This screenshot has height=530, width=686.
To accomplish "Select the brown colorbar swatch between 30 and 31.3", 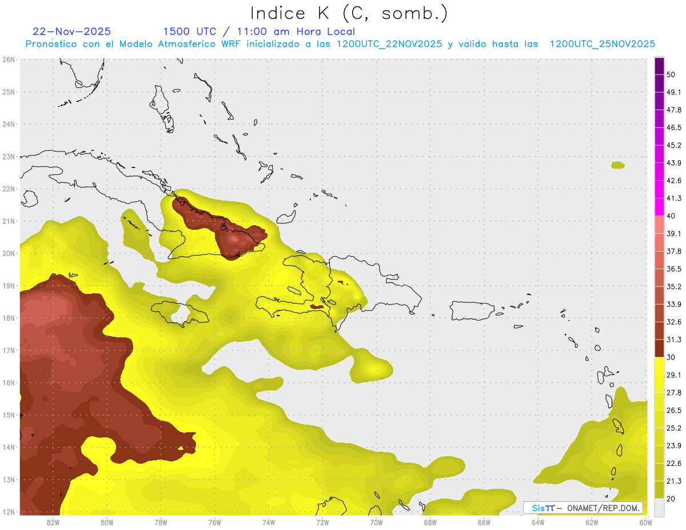I will tap(659, 348).
